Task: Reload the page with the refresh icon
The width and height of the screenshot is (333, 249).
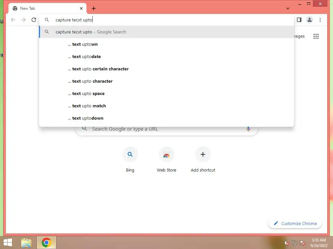Action: pyautogui.click(x=34, y=20)
